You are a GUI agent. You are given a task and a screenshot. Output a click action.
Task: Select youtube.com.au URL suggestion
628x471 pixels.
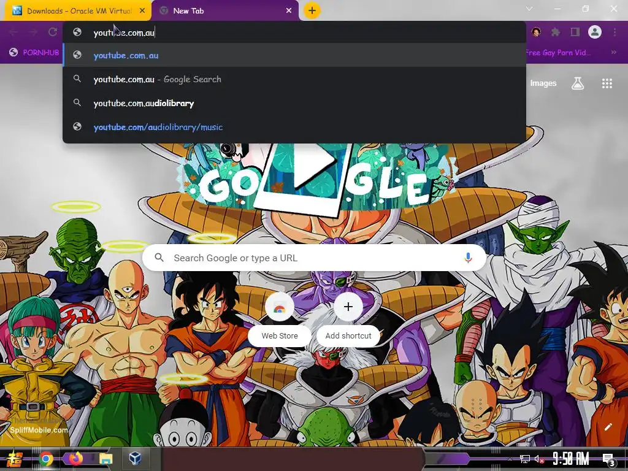pyautogui.click(x=294, y=55)
